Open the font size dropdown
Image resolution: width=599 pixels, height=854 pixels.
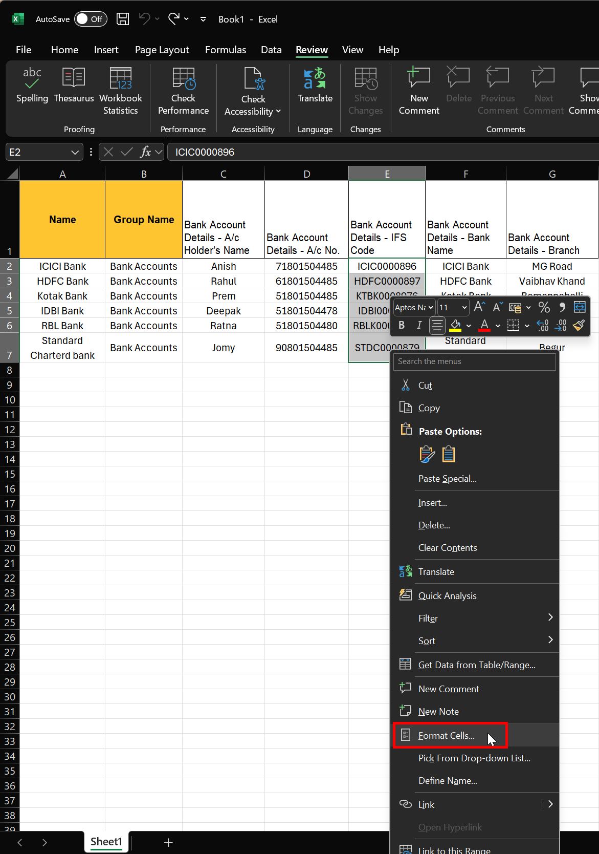(x=464, y=307)
